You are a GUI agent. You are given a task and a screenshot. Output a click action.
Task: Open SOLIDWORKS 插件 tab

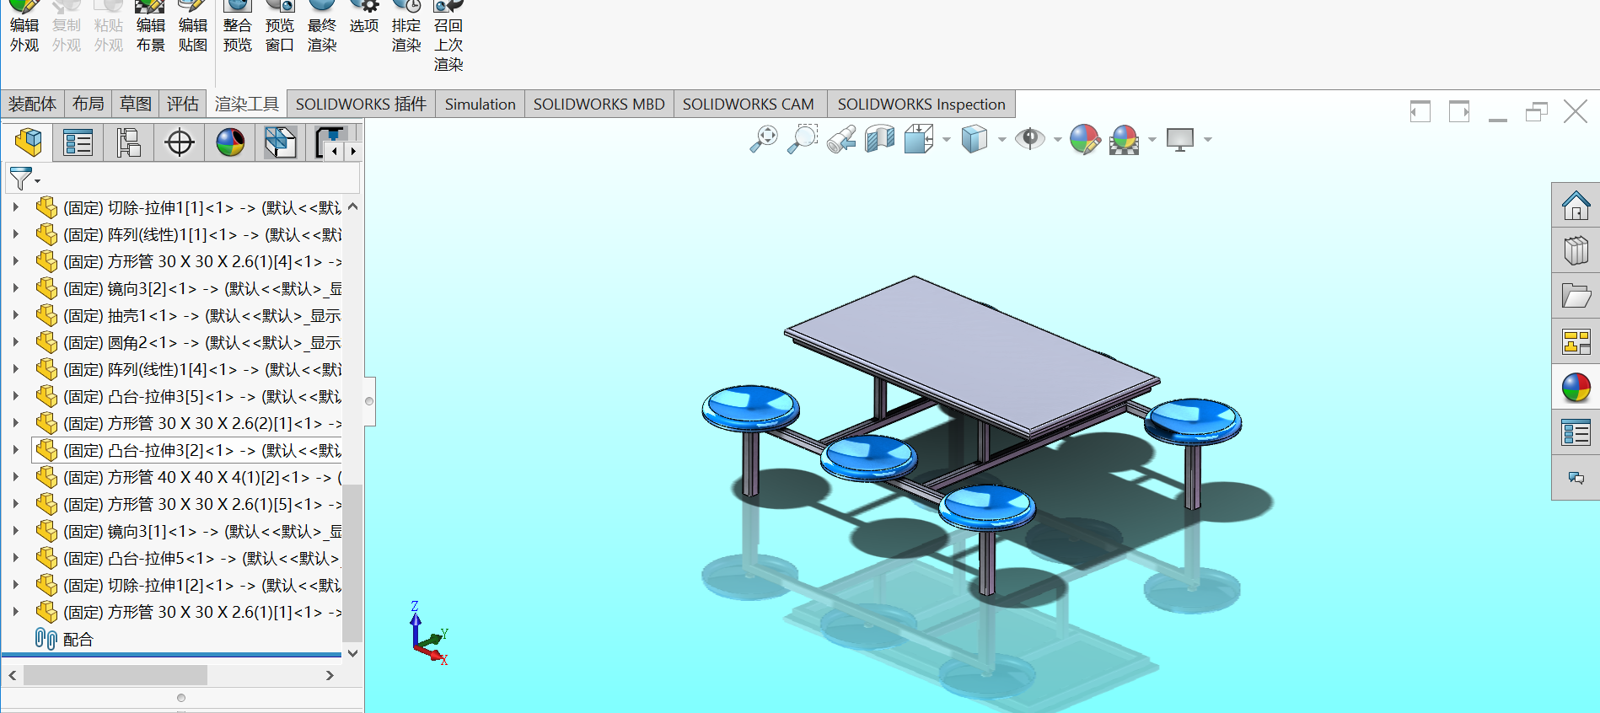point(361,104)
